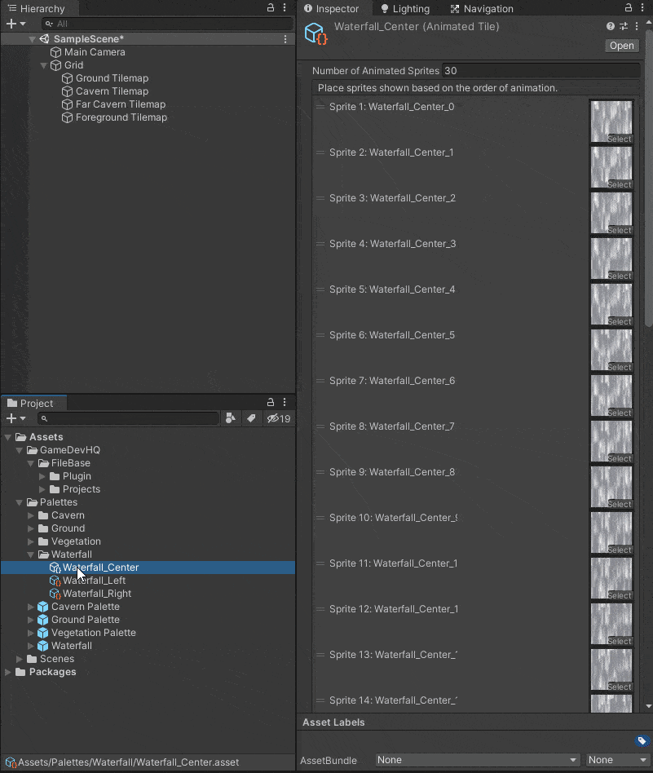Click Select on the Sprite 5 thumbnail

(619, 321)
